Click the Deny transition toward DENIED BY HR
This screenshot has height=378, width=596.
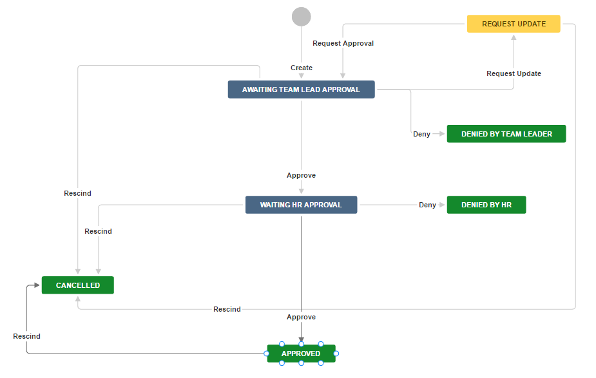427,205
